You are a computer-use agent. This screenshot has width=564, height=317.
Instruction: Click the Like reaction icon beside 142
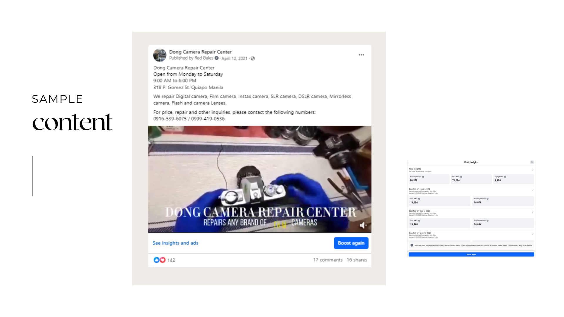click(x=157, y=260)
